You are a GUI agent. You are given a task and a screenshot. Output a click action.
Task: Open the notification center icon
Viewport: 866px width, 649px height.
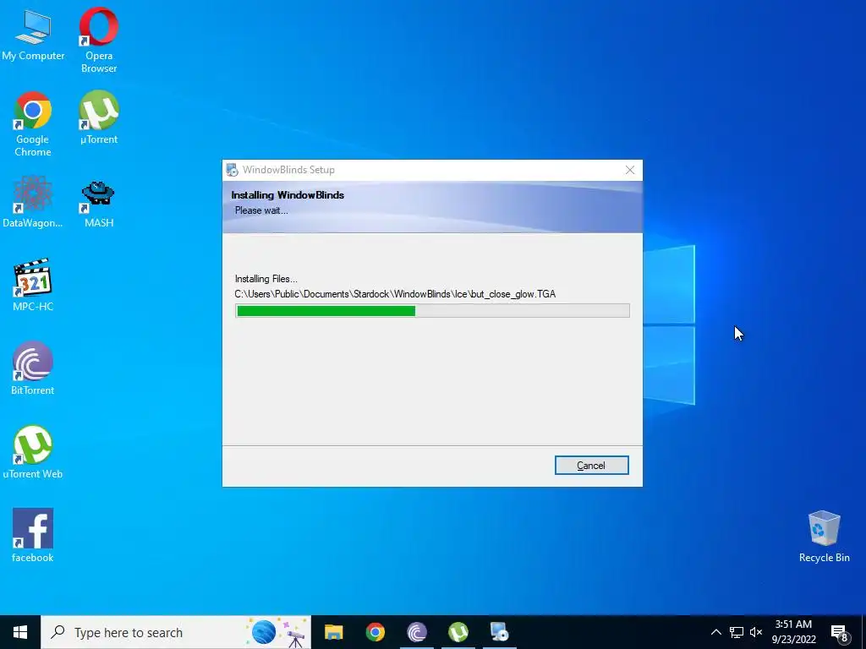[840, 633]
